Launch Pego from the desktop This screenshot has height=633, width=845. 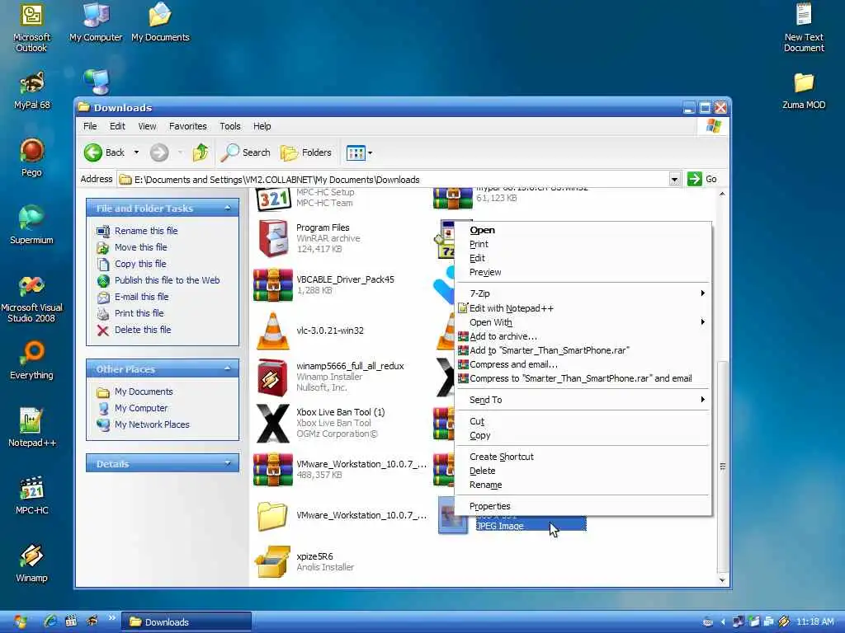point(31,157)
